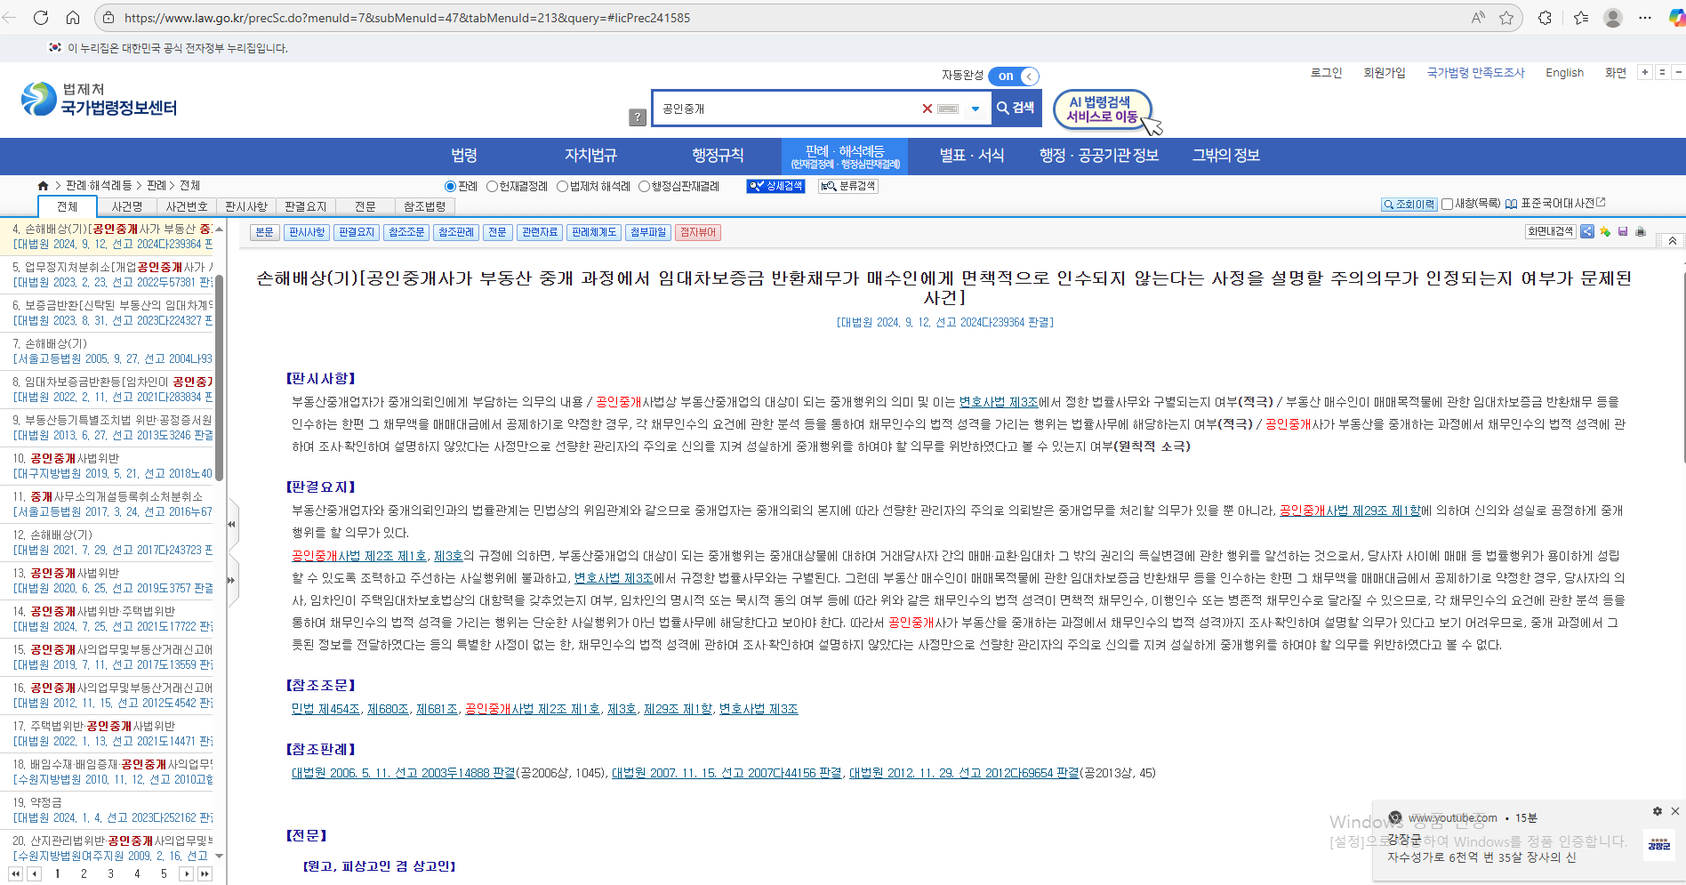Increase page zoom with the + control

[1644, 73]
